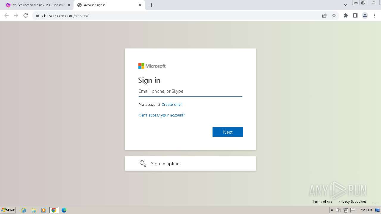Viewport: 381px width, 214px height.
Task: Bookmark this page with star icon
Action: 334,15
